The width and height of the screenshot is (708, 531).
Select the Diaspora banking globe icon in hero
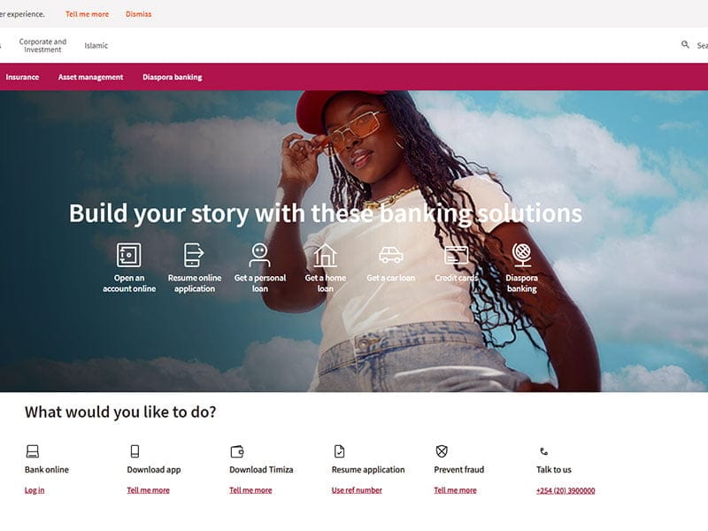(x=522, y=255)
